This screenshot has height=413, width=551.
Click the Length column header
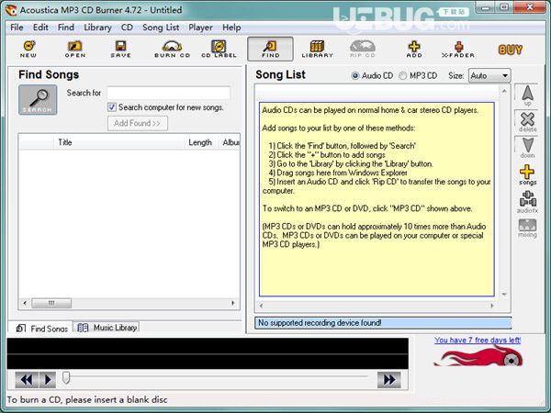pyautogui.click(x=202, y=142)
